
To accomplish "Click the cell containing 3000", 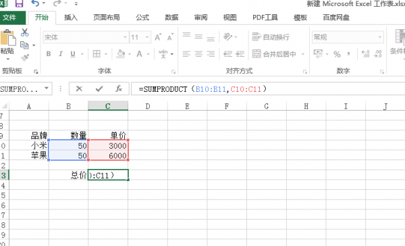I will click(108, 145).
